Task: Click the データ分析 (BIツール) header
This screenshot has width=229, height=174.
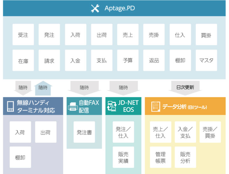Action: [185, 106]
